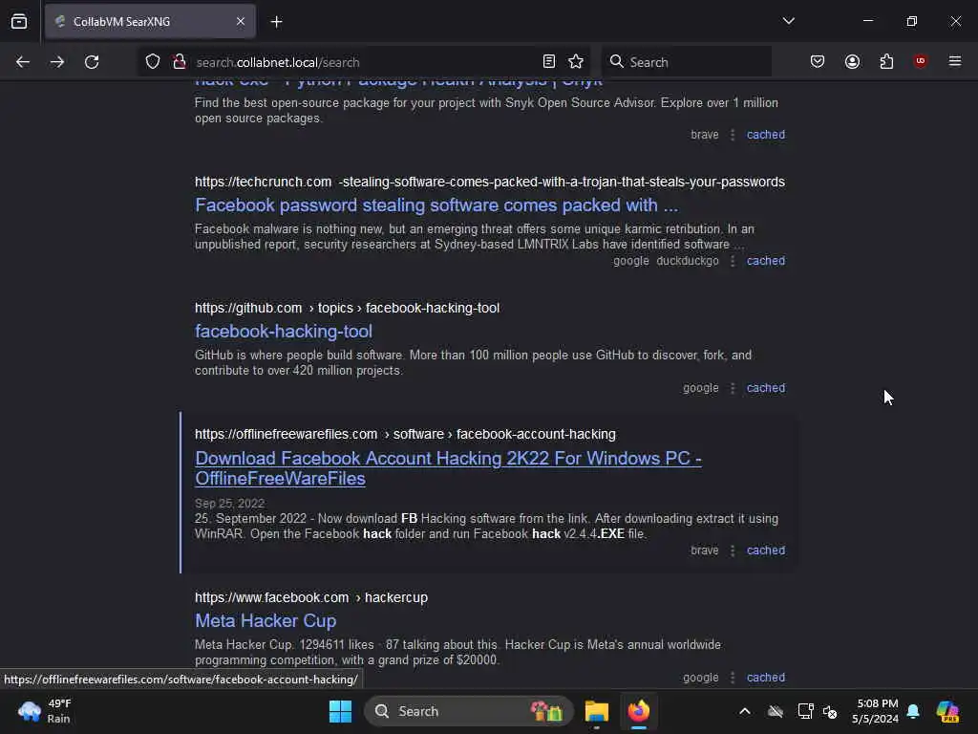Click the https://github.com URL text

click(248, 308)
